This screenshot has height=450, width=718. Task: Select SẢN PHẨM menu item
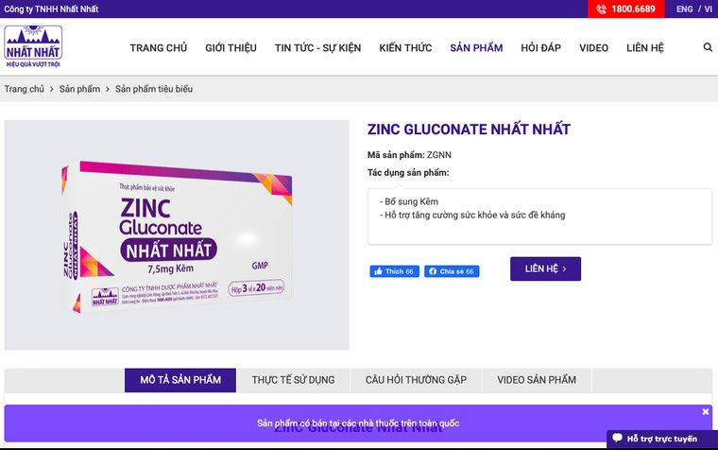(x=476, y=47)
